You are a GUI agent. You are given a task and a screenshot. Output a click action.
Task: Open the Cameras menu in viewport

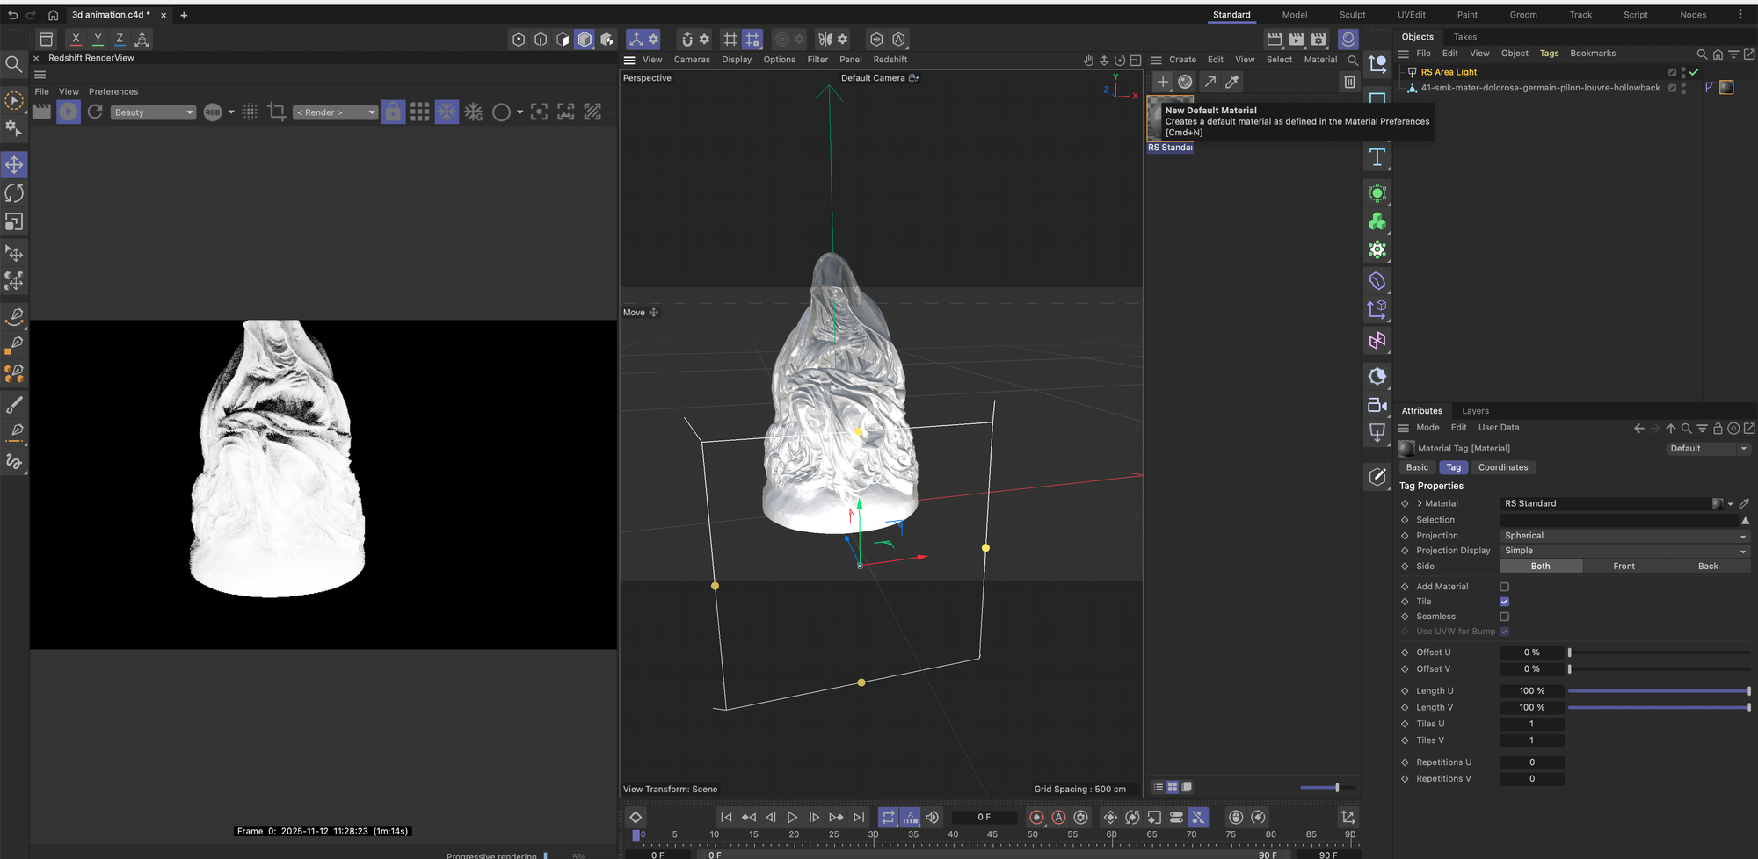(x=691, y=60)
